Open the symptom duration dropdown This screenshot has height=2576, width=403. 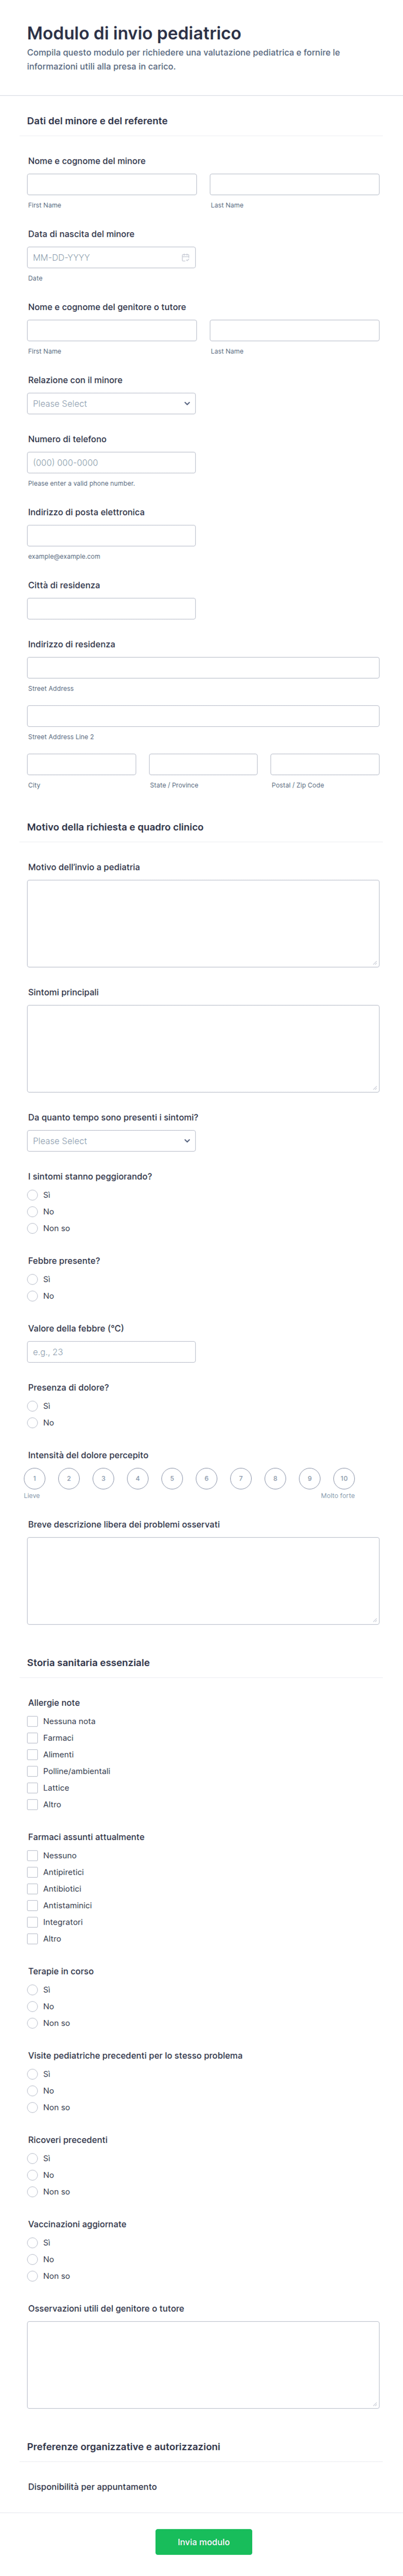point(111,1141)
